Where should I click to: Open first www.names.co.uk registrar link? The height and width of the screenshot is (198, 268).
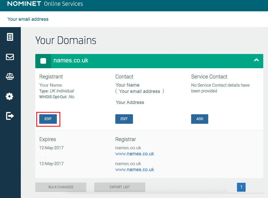point(135,154)
